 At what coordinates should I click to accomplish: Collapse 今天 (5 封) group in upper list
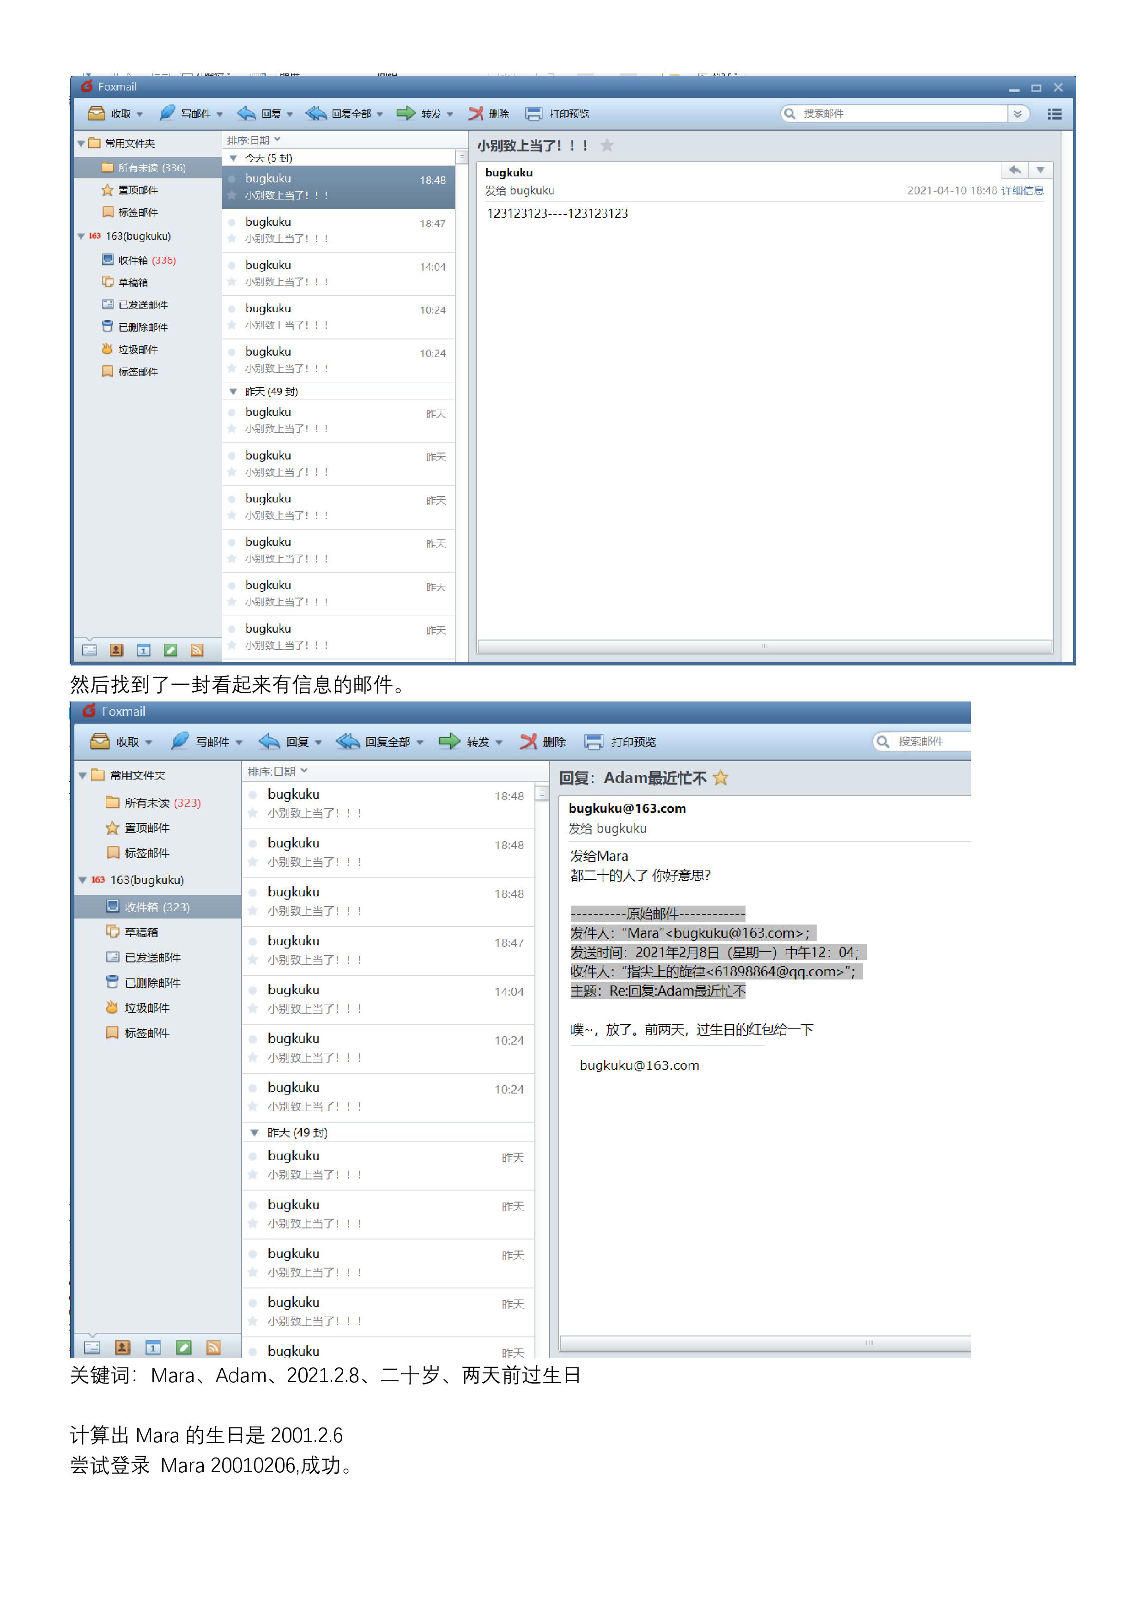point(234,158)
